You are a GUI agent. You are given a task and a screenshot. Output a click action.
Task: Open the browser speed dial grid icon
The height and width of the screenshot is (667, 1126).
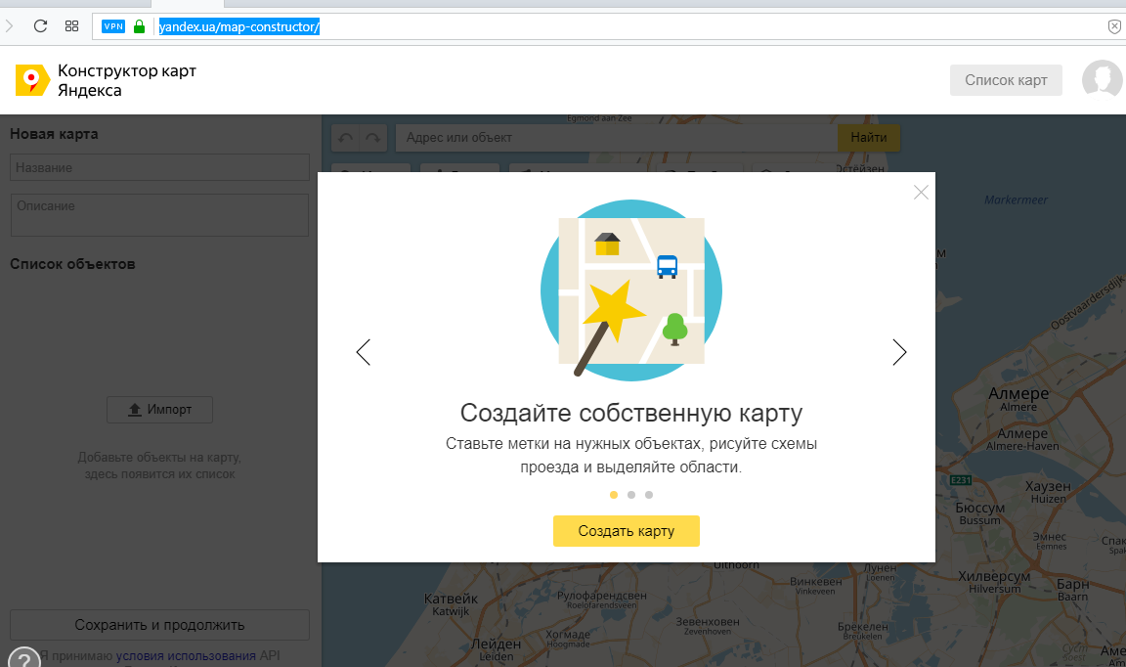coord(71,26)
